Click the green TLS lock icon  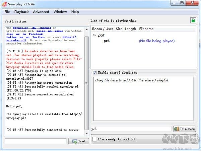pos(193,21)
